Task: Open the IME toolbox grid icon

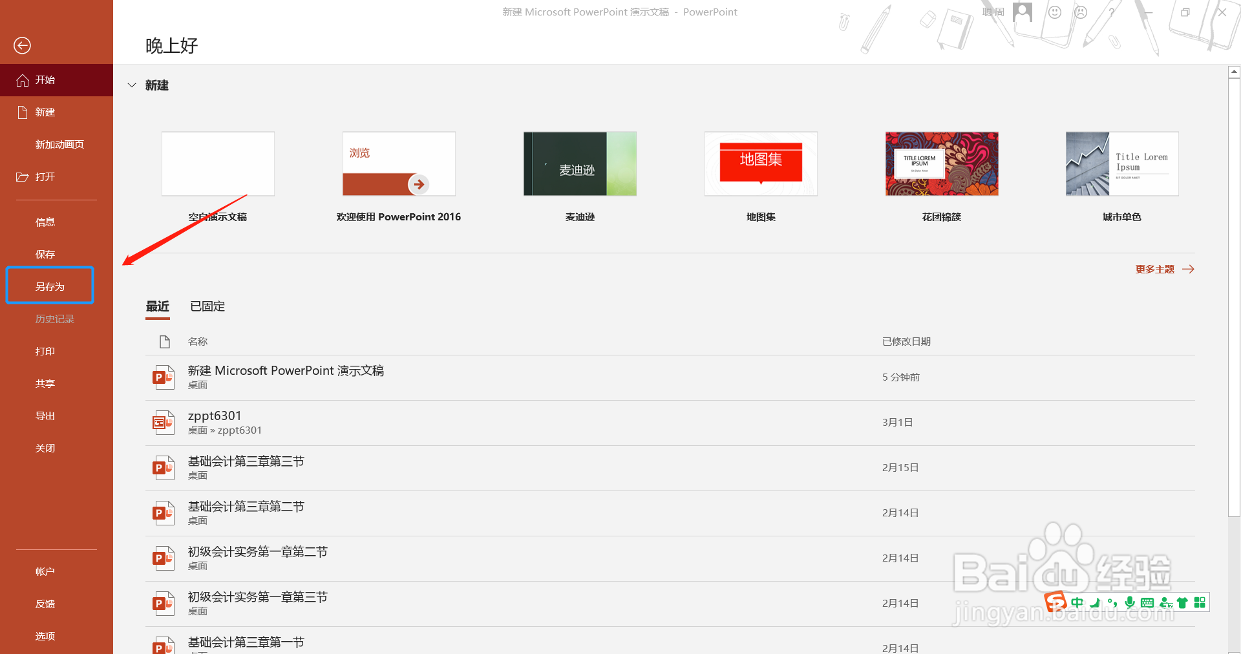Action: click(1200, 602)
